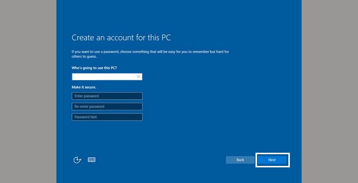Focus the Re-enter password field
Screen dimensions: 358x183
pyautogui.click(x=107, y=106)
